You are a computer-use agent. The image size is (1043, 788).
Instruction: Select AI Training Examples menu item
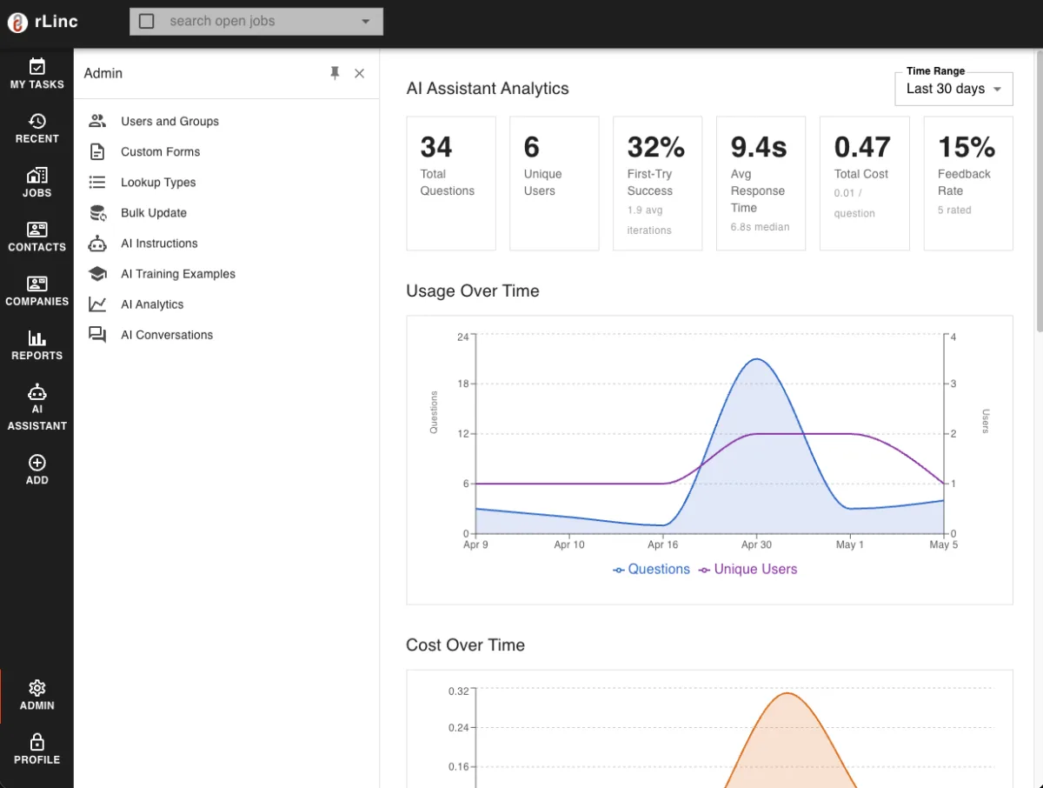point(226,274)
